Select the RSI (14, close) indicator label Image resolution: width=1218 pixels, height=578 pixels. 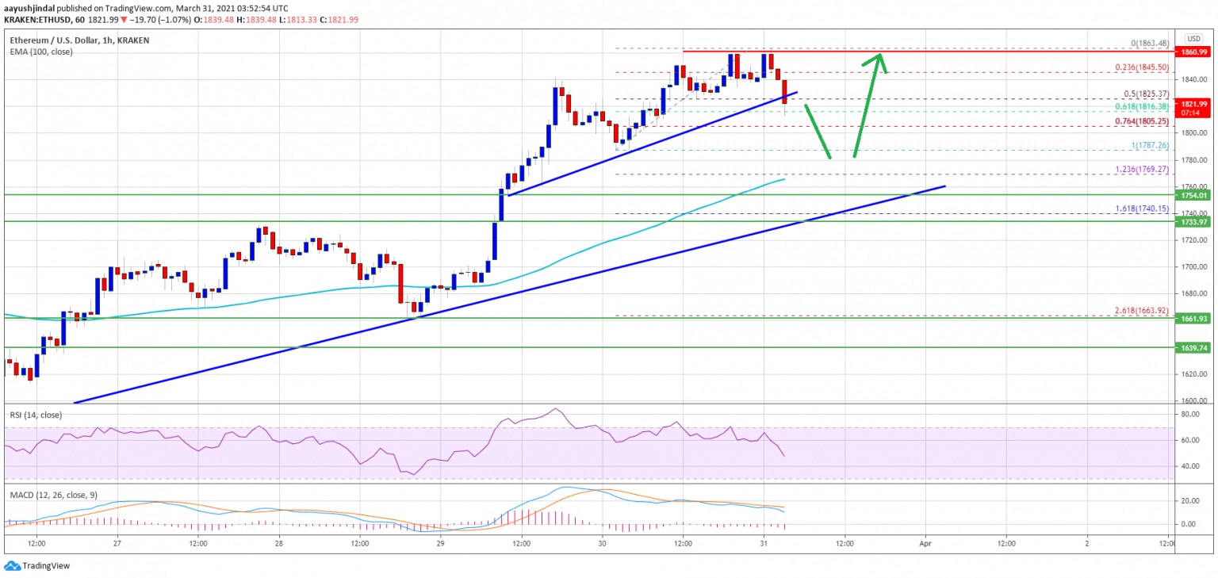click(35, 415)
